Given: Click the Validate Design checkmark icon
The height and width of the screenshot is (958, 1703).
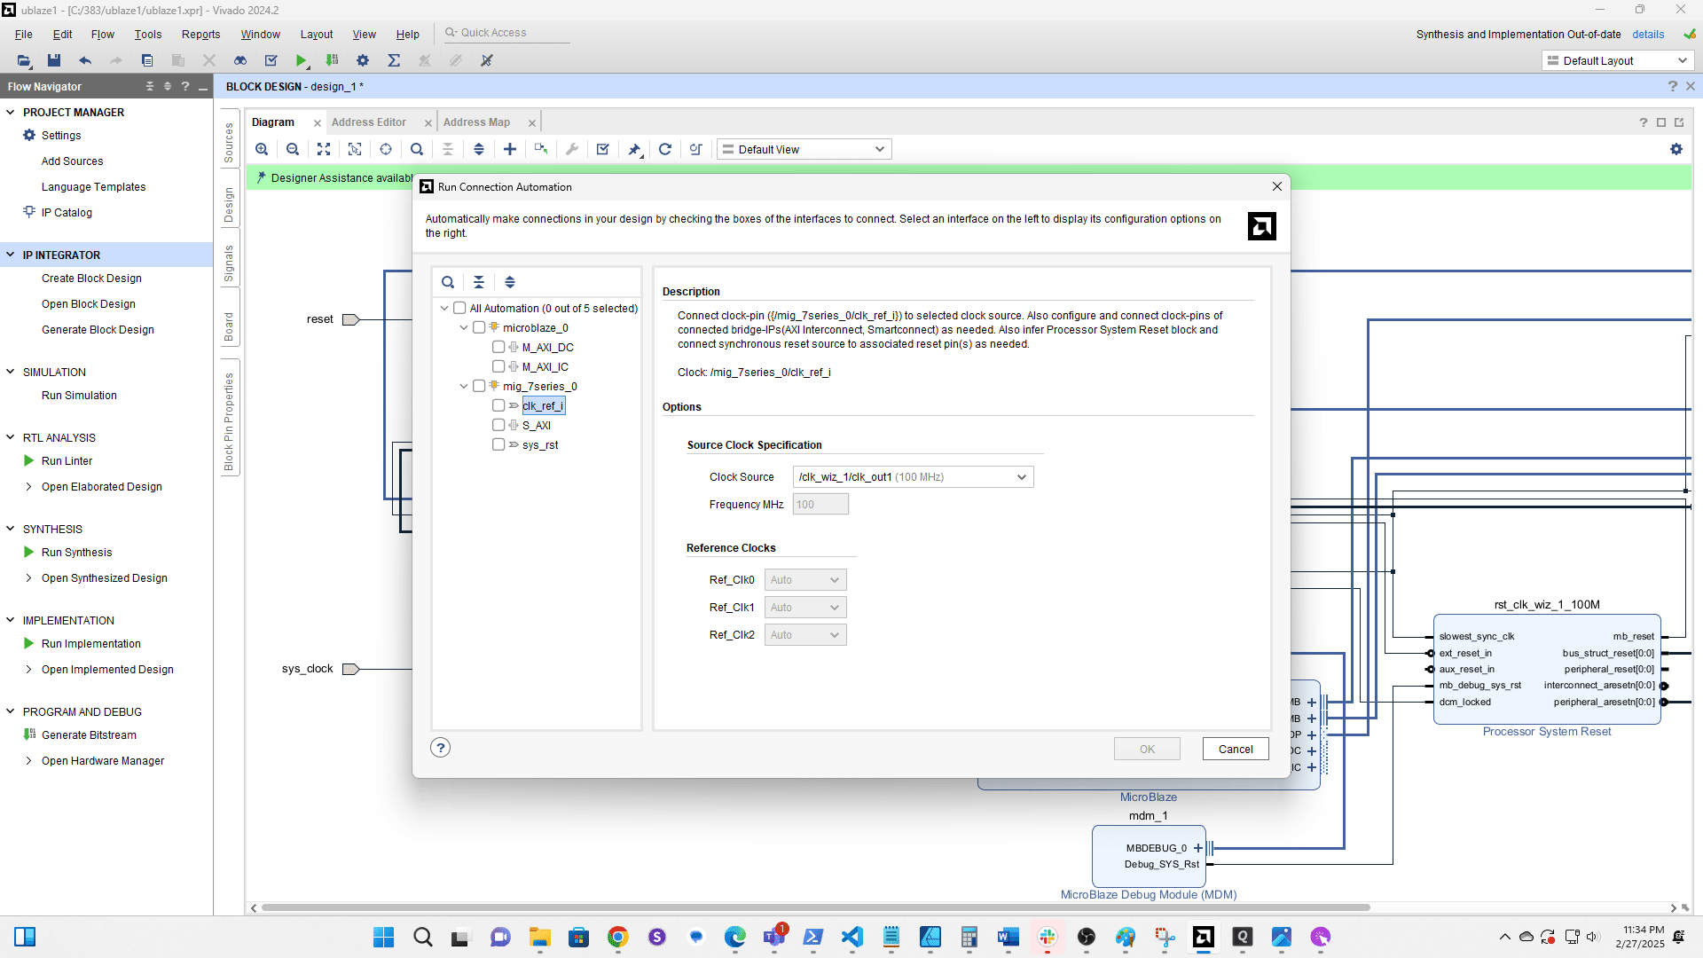Looking at the screenshot, I should (x=603, y=149).
